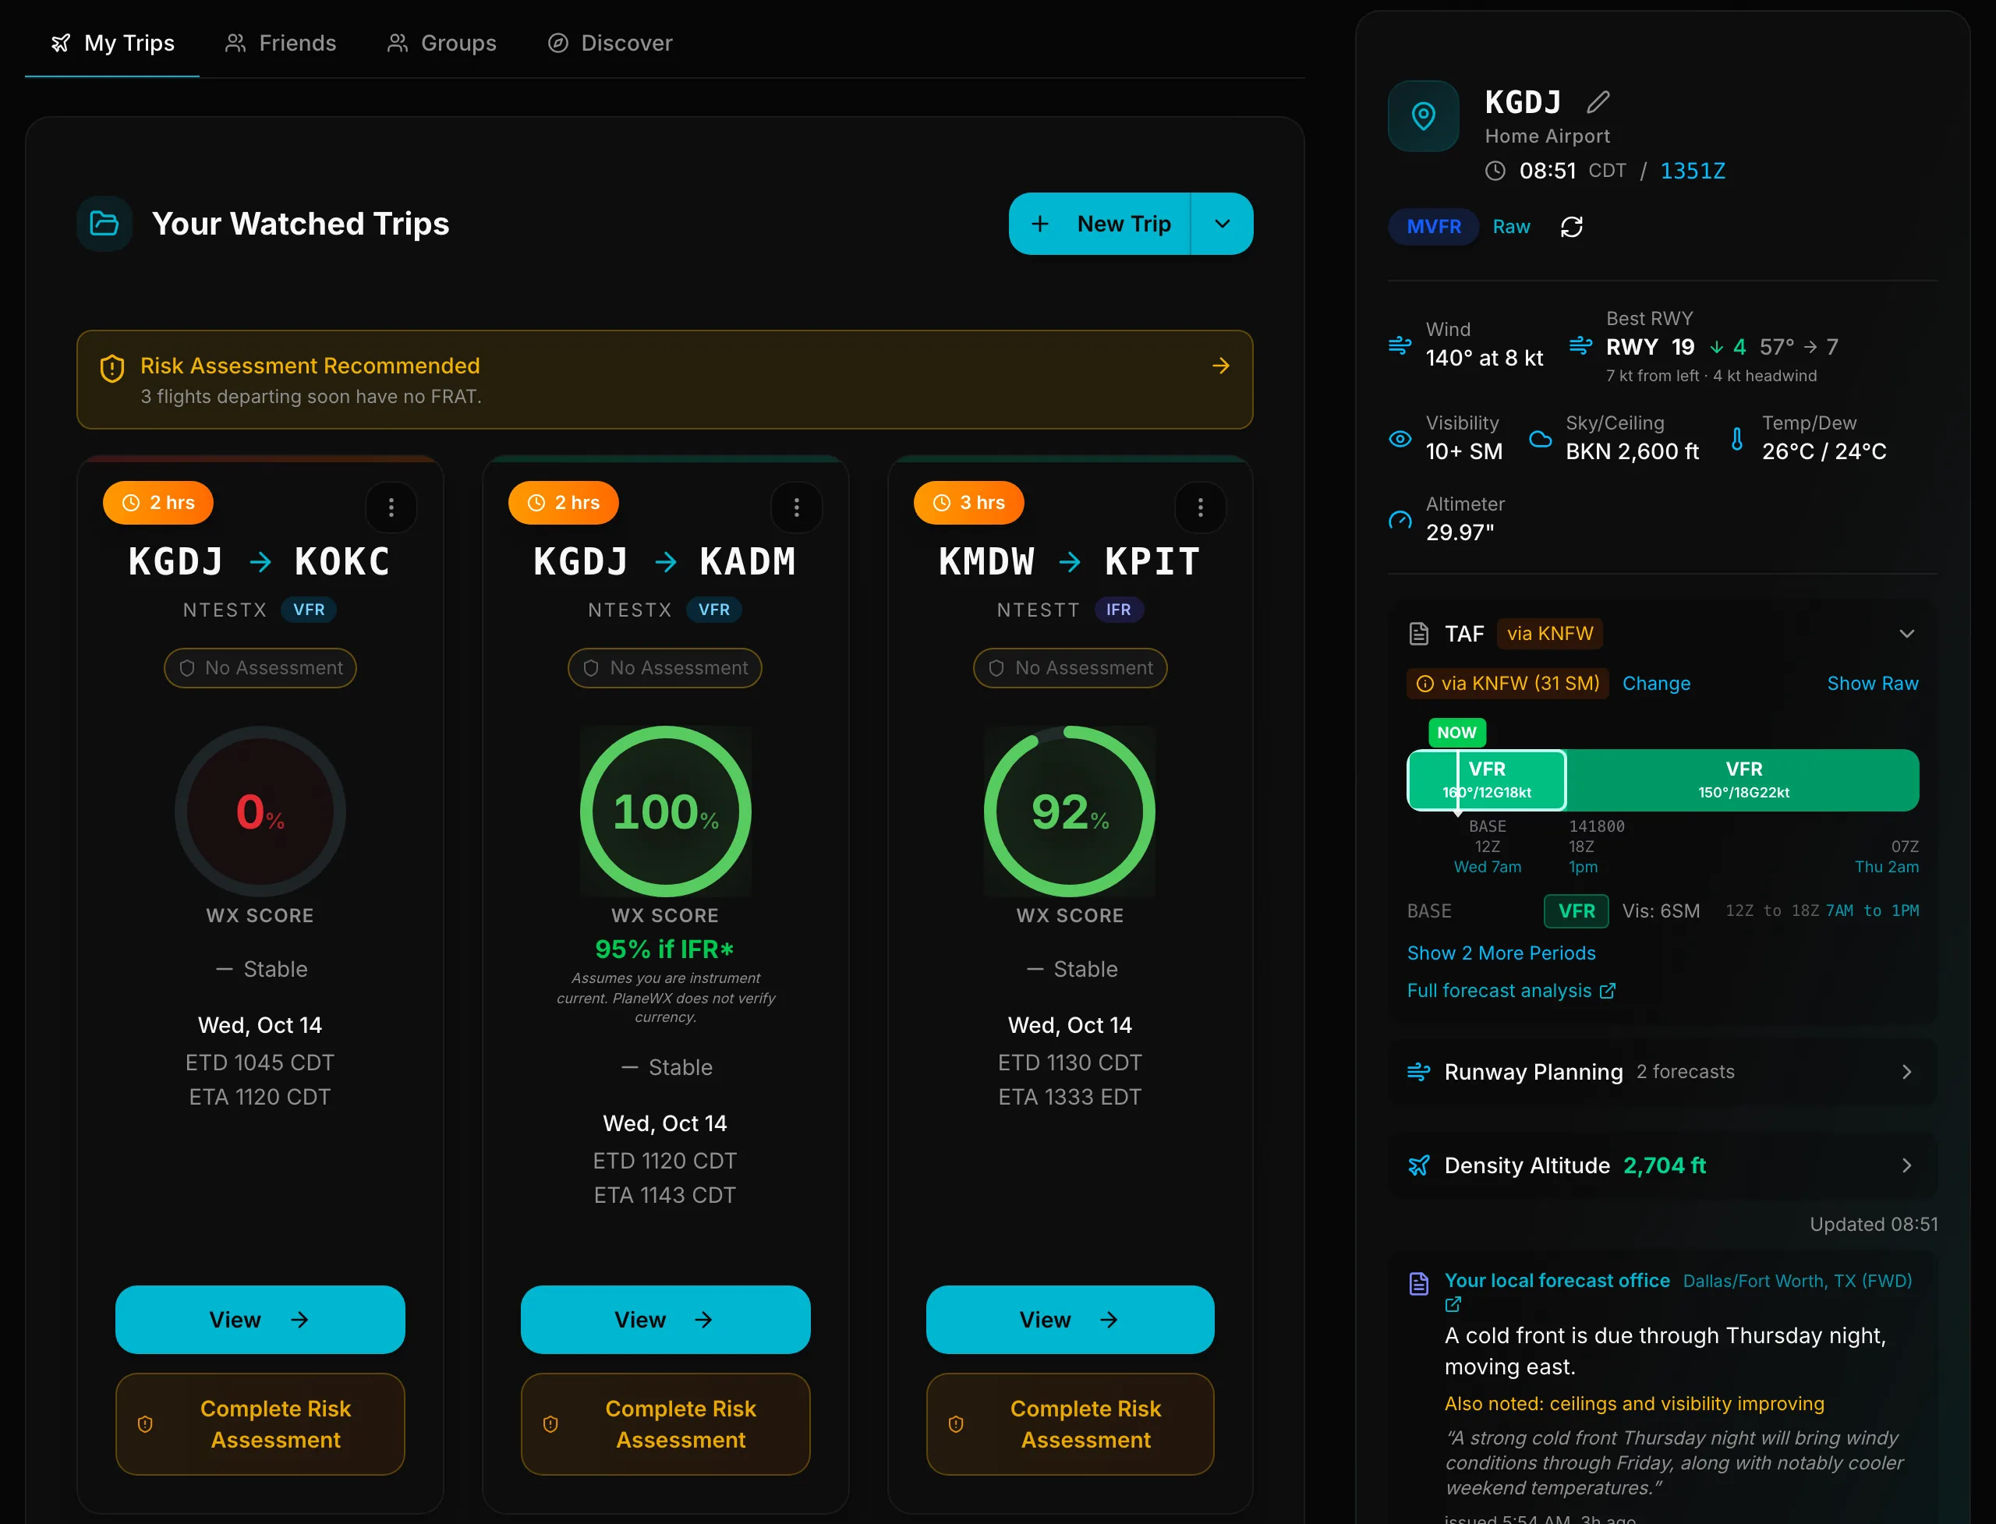
Task: Select the VFR 160°/12G18kt TAF period
Action: click(1486, 780)
